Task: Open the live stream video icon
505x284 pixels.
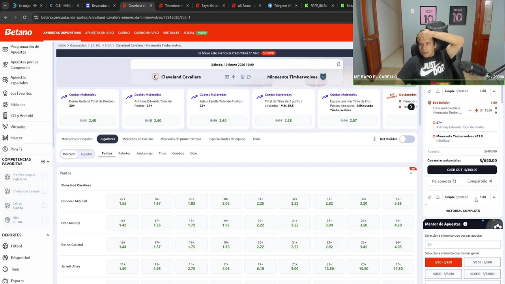Action: click(x=227, y=77)
